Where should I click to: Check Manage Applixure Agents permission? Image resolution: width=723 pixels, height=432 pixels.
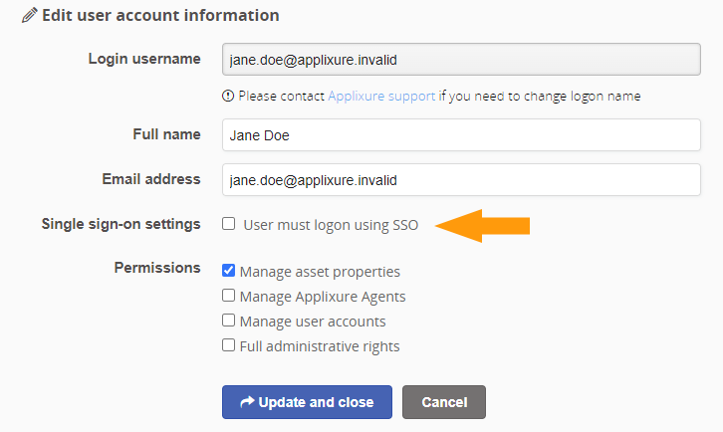[229, 295]
